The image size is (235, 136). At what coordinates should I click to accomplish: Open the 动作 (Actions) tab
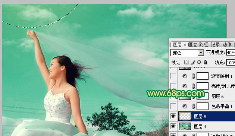227,45
